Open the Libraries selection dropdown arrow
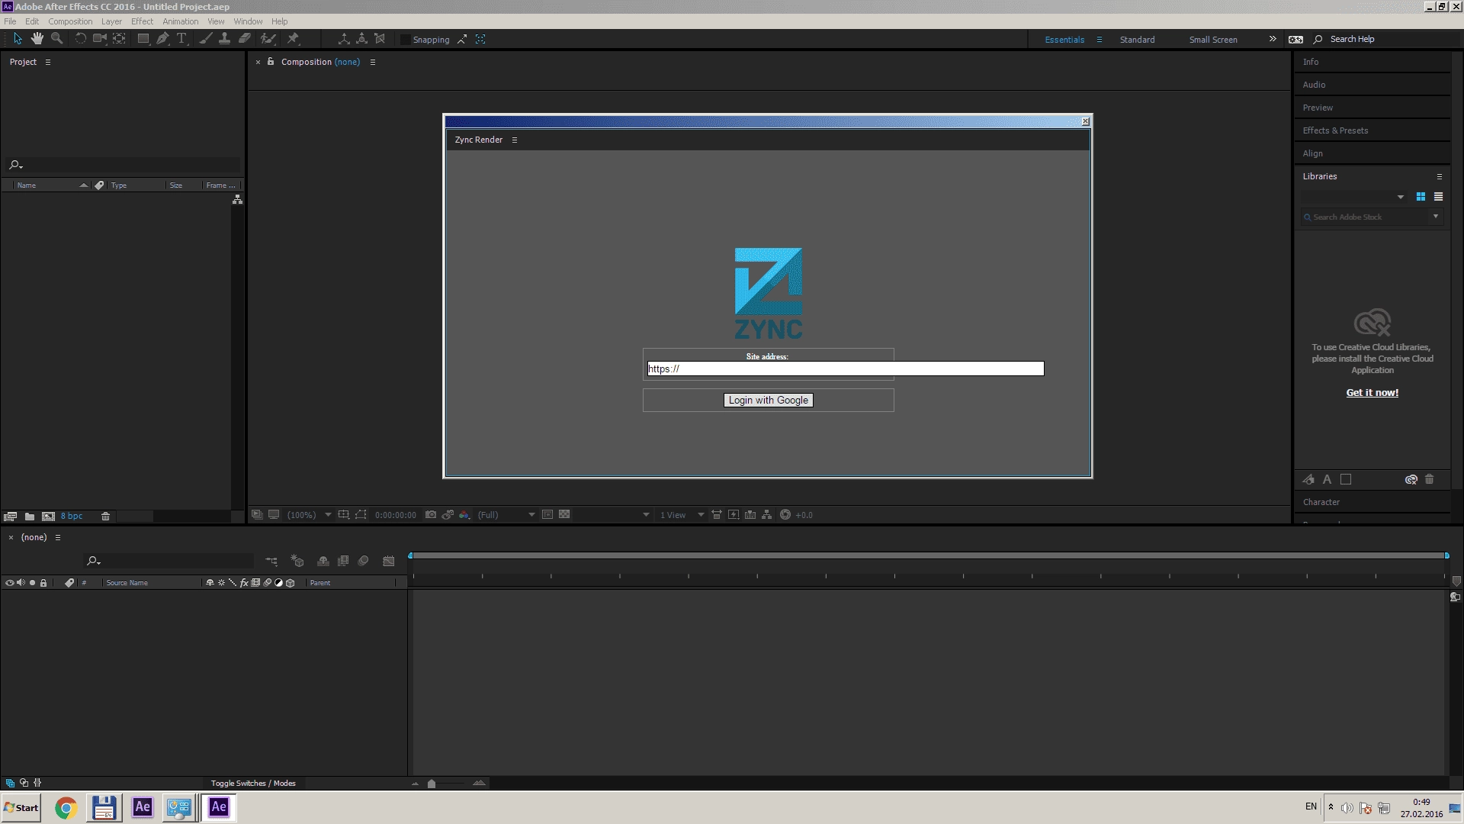Image resolution: width=1464 pixels, height=824 pixels. 1400,198
